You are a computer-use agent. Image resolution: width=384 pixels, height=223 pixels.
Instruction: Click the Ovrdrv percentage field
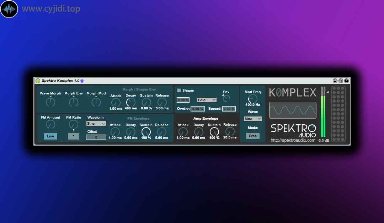[x=198, y=109]
